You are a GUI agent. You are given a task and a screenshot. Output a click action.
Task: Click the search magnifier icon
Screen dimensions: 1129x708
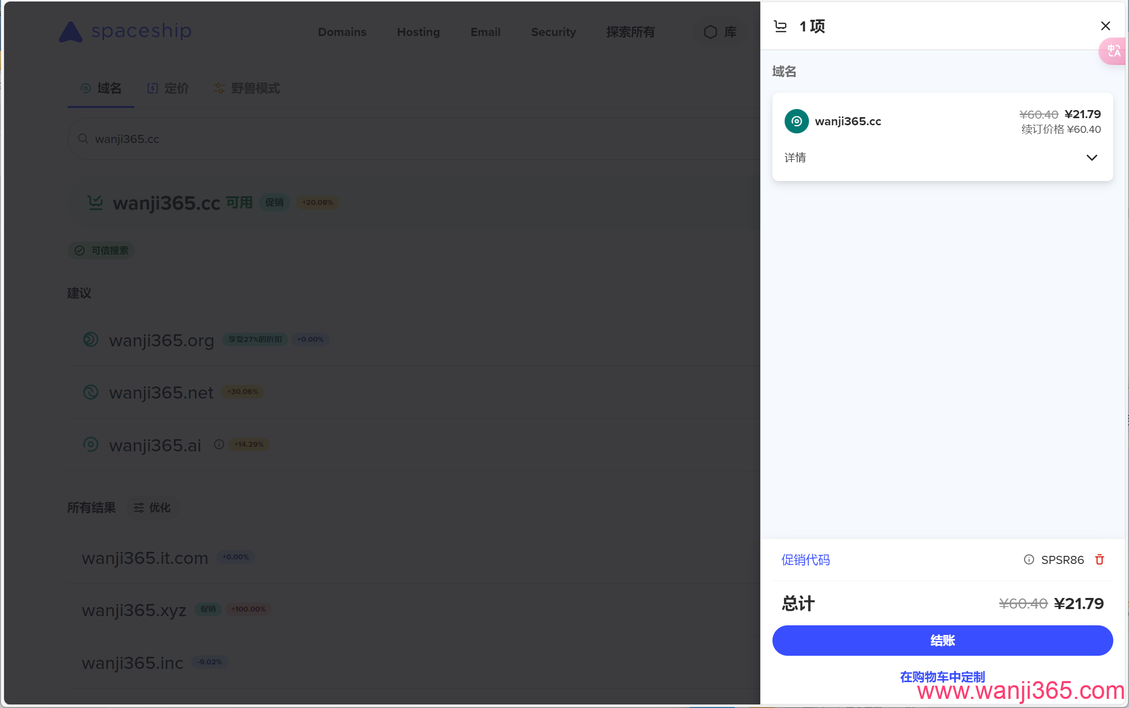[83, 138]
